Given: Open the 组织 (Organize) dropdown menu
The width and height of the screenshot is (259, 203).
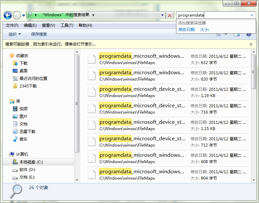Looking at the screenshot, I should [15, 34].
